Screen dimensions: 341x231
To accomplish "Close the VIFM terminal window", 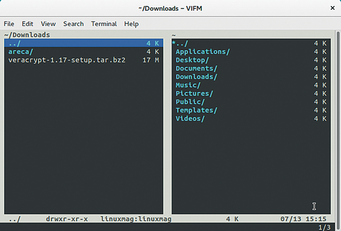I will point(332,8).
